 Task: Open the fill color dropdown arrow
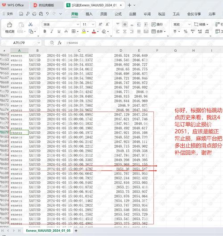tap(87, 32)
